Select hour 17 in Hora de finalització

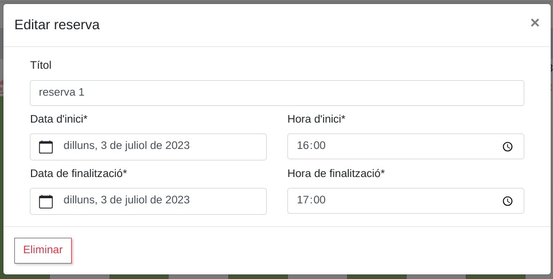coord(302,201)
